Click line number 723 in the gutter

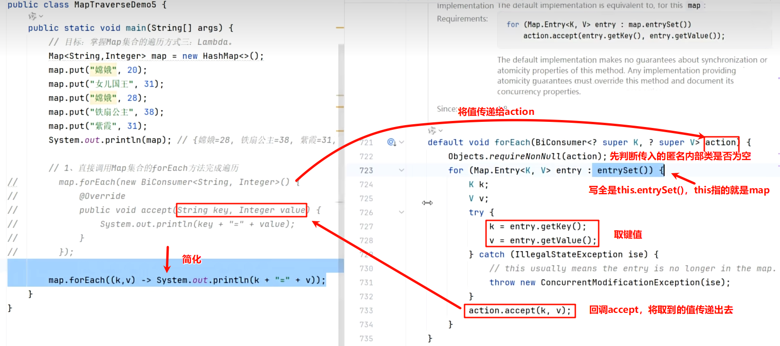[x=366, y=170]
